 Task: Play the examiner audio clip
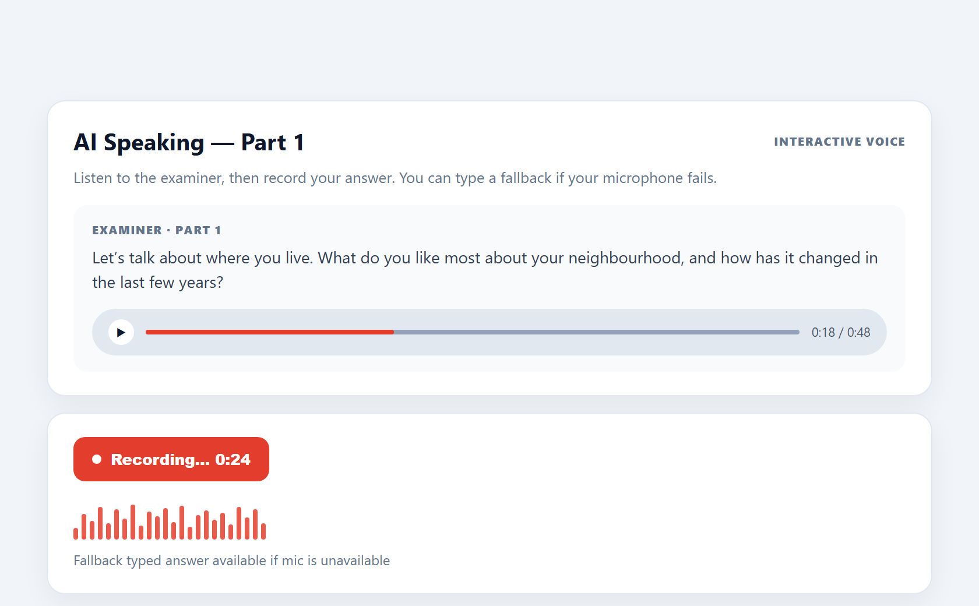[121, 332]
